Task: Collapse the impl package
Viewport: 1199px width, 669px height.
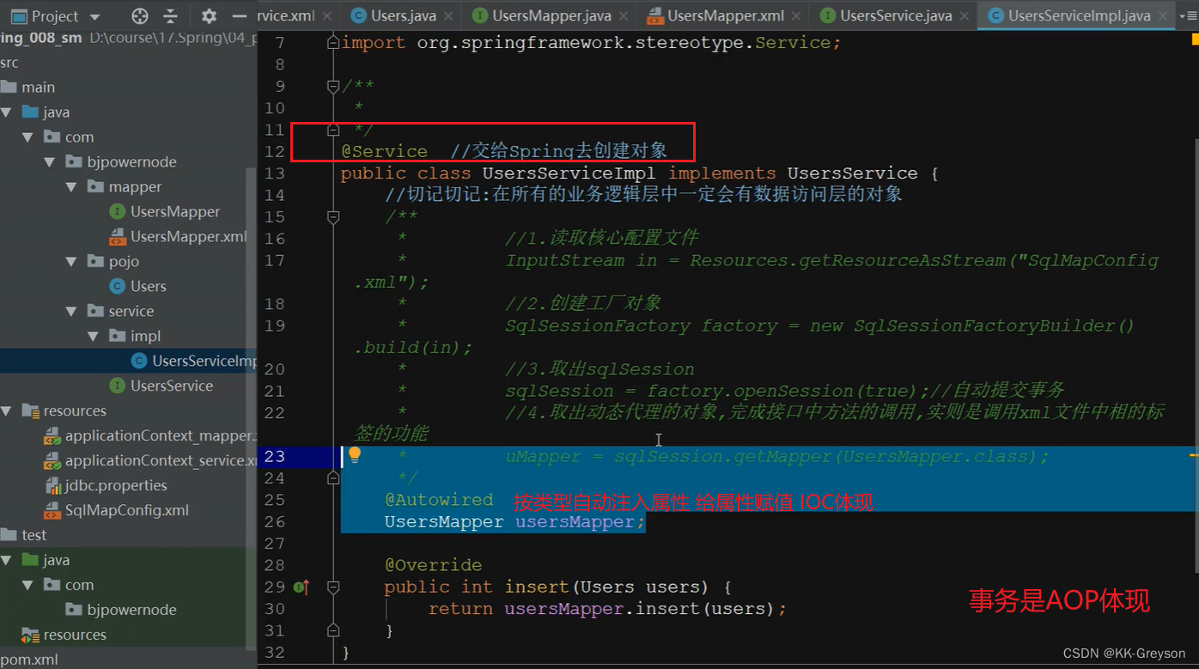Action: [x=94, y=337]
